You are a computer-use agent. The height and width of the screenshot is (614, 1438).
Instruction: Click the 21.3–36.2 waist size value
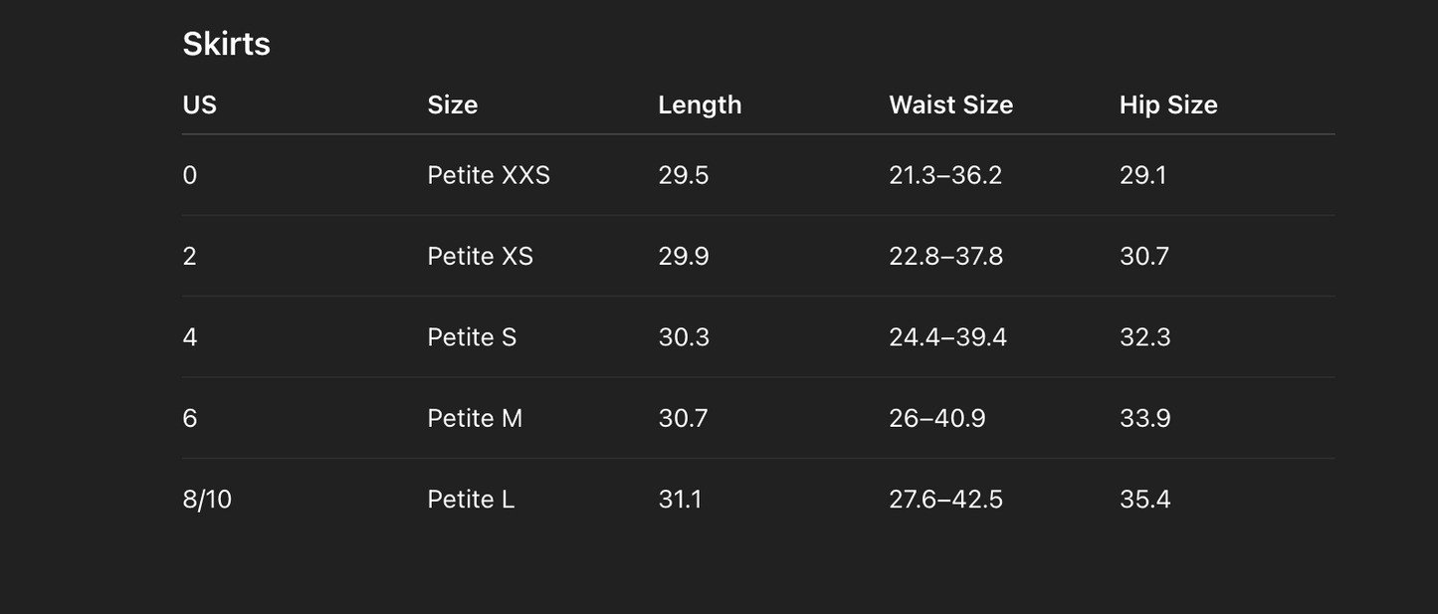(x=945, y=175)
